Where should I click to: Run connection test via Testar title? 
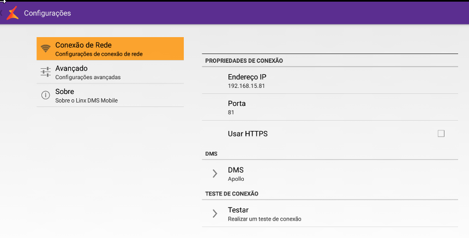click(x=238, y=210)
